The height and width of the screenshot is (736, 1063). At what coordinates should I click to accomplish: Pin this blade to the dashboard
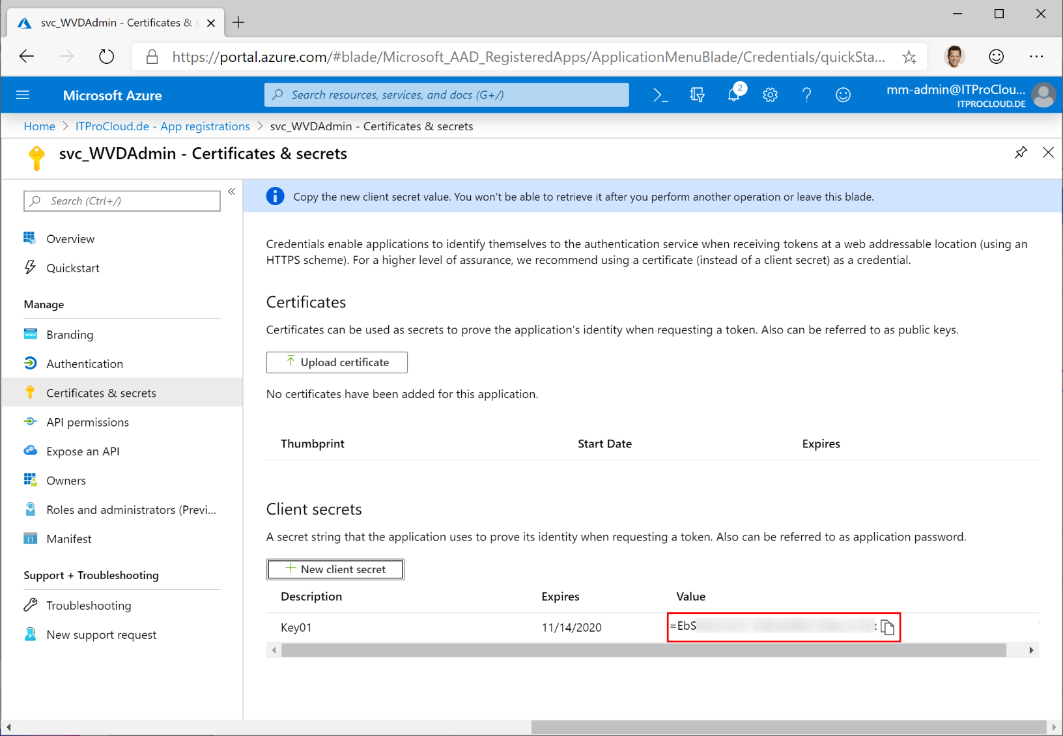pos(1021,152)
